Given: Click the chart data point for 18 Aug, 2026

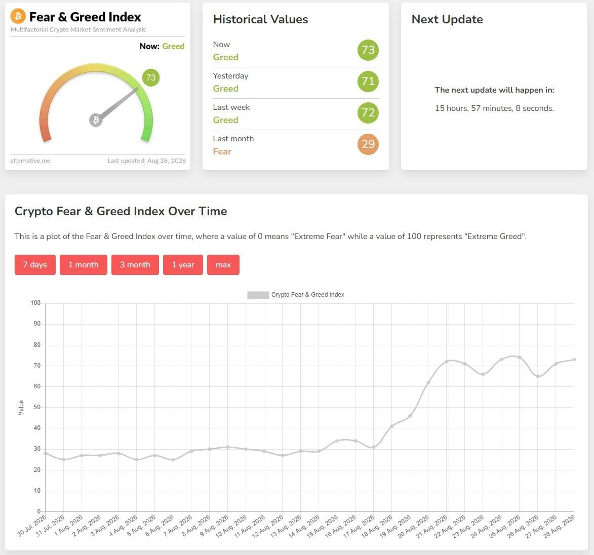Looking at the screenshot, I should pyautogui.click(x=392, y=426).
